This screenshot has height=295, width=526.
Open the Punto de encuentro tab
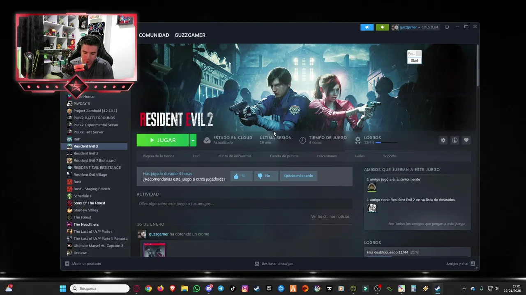(x=235, y=156)
